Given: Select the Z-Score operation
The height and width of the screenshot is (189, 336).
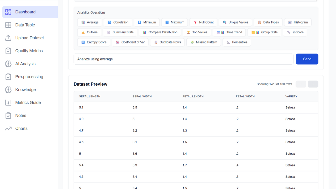Looking at the screenshot, I should coord(295,32).
